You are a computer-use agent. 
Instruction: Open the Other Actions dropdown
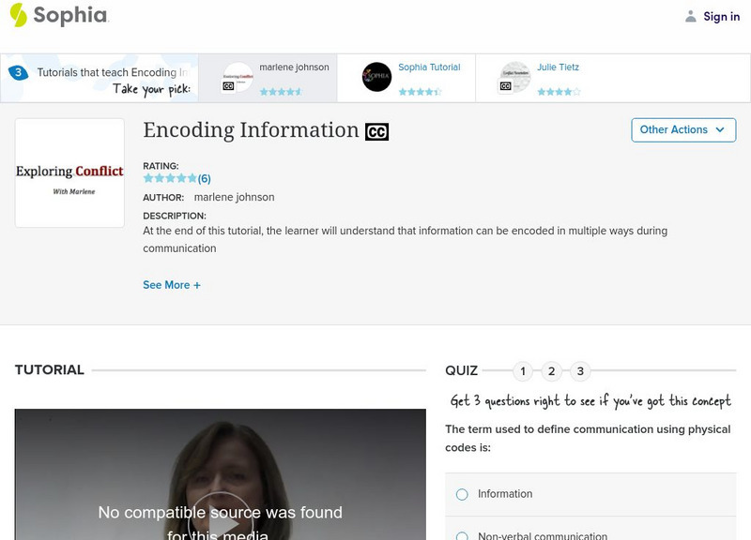pyautogui.click(x=683, y=130)
